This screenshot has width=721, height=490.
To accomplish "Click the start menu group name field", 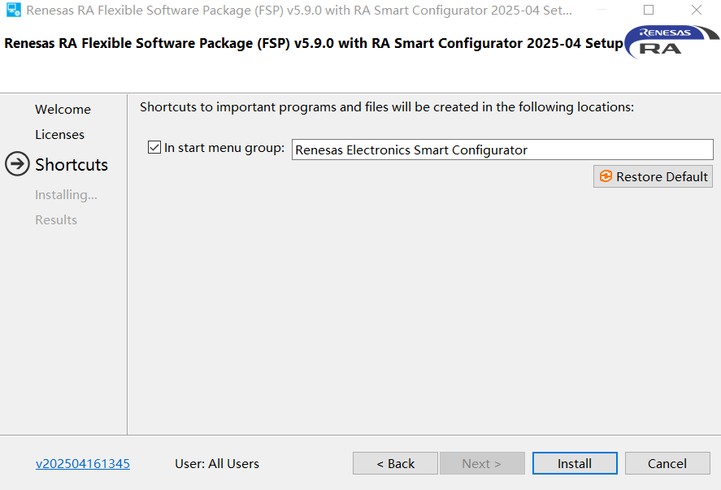I will coord(502,150).
